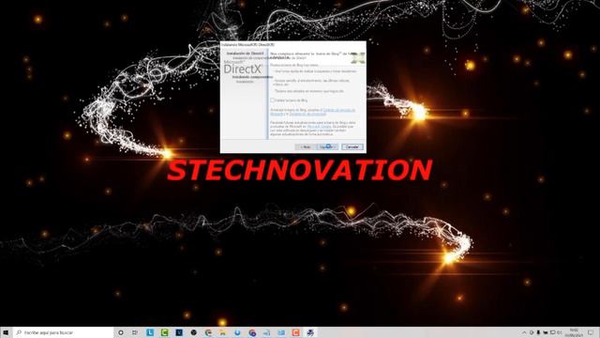The width and height of the screenshot is (600, 338).
Task: Open the Windows Start menu
Action: (x=6, y=332)
